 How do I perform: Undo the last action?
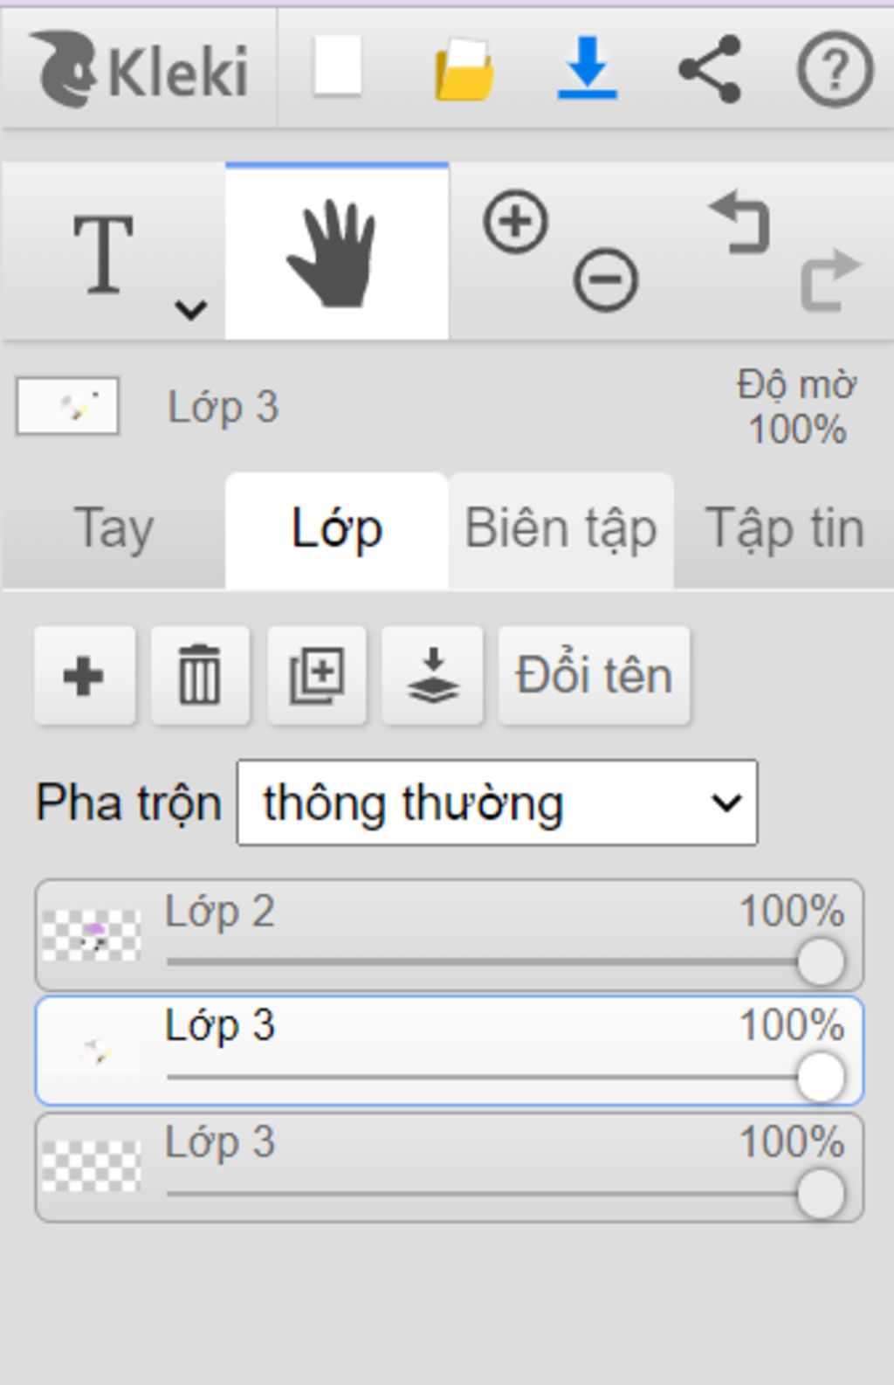(x=740, y=224)
